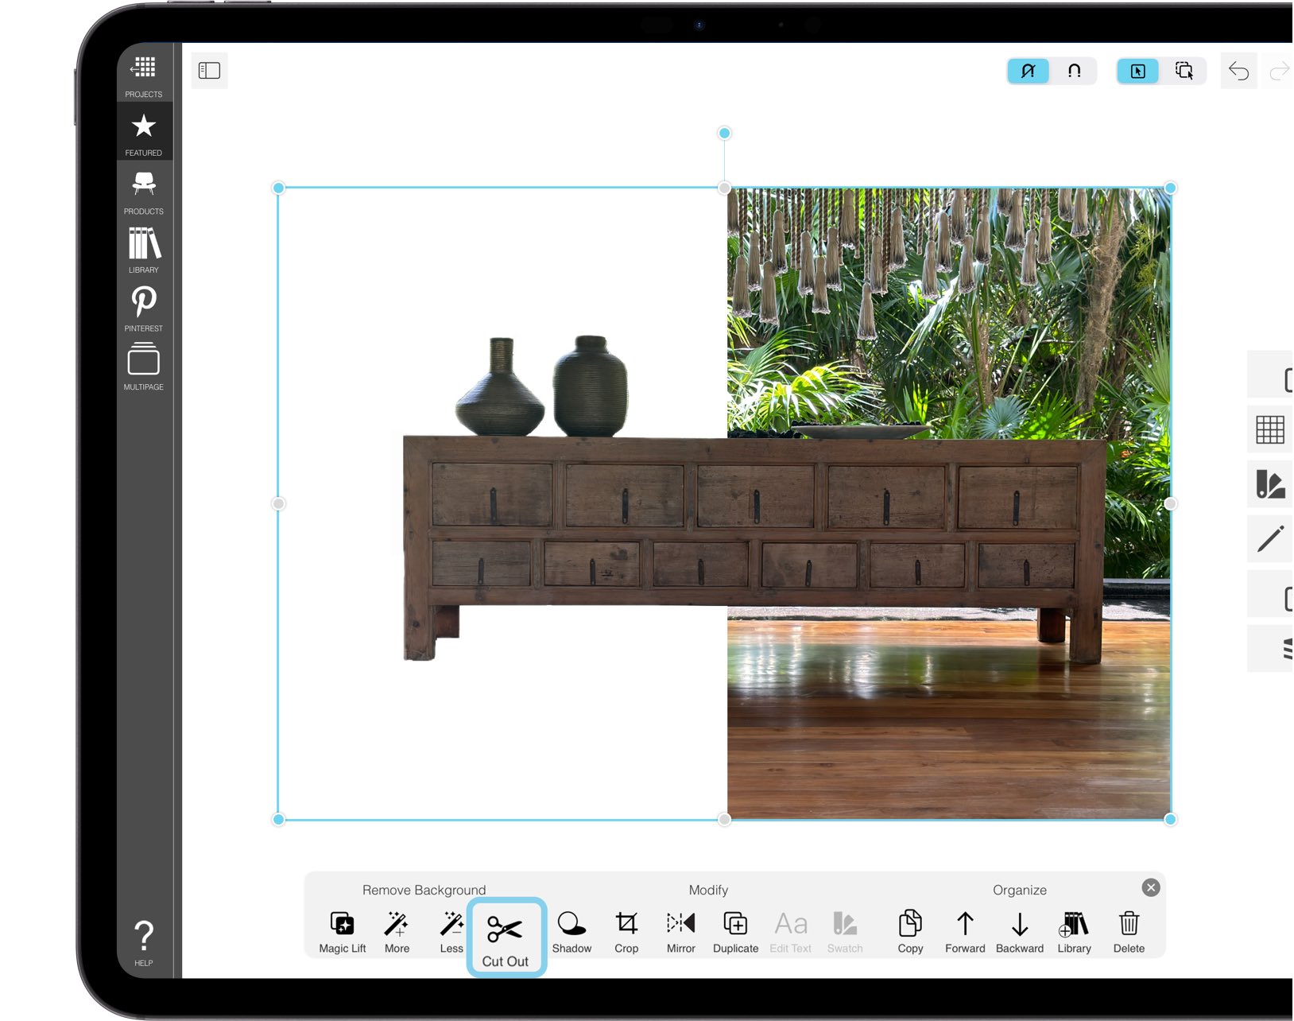The width and height of the screenshot is (1294, 1021).
Task: Switch to multi-select marquee mode
Action: click(1185, 71)
